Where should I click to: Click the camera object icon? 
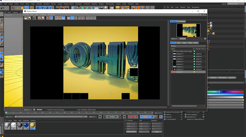pos(101,8)
